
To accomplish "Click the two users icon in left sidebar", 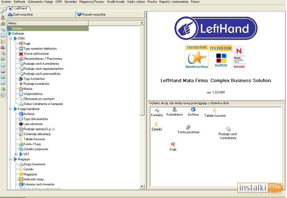I will tap(3, 23).
